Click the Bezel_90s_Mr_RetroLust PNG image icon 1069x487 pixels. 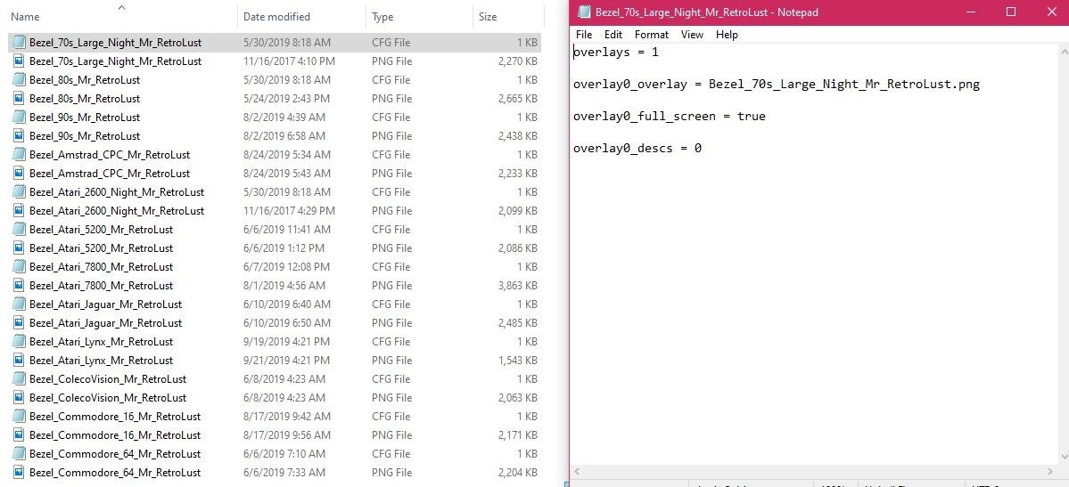[19, 136]
